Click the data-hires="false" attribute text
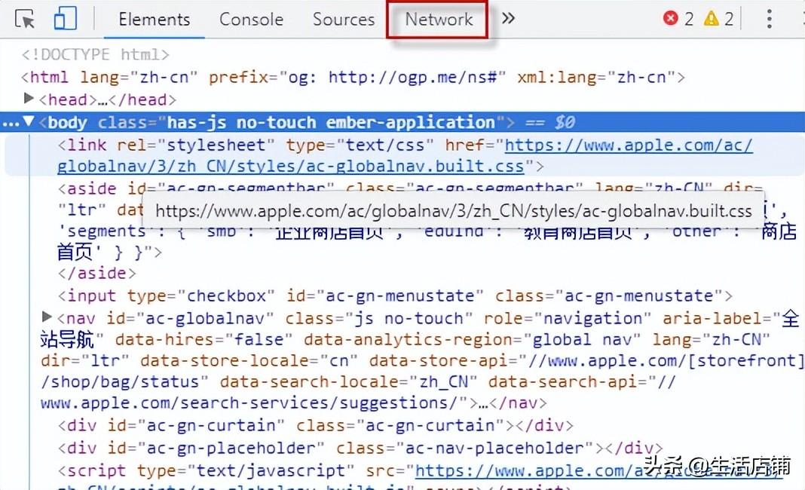Screen dimensions: 805x490 point(204,339)
